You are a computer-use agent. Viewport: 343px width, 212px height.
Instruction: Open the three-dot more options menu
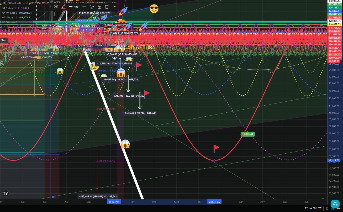click(x=114, y=7)
